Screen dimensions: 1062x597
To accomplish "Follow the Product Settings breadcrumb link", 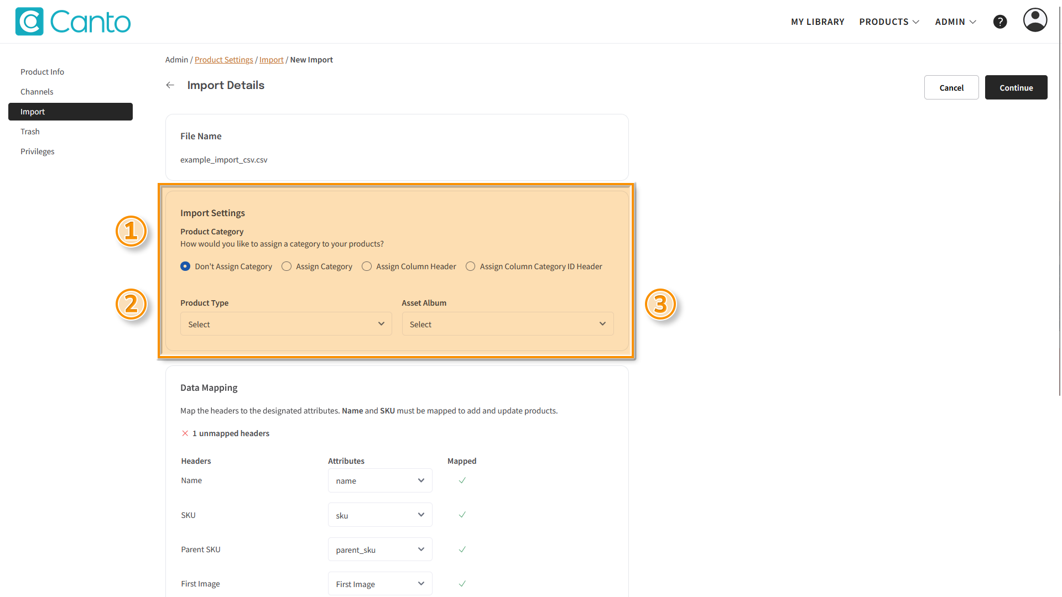I will point(223,60).
